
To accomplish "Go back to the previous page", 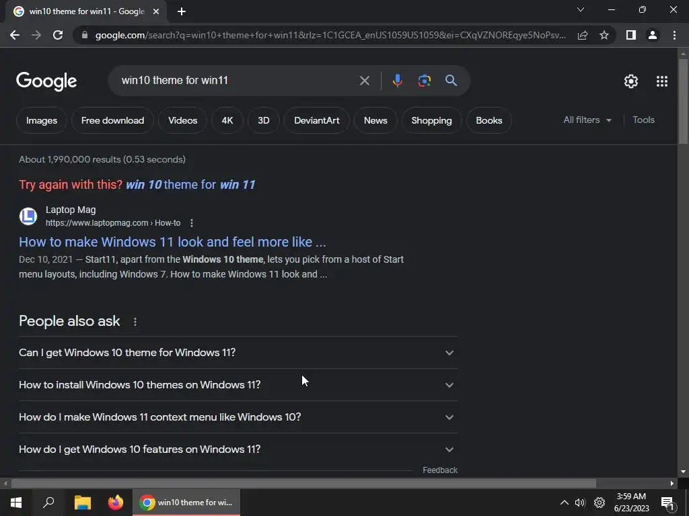I will [15, 35].
